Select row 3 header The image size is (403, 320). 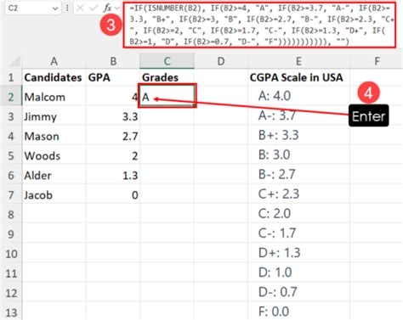pos(11,116)
